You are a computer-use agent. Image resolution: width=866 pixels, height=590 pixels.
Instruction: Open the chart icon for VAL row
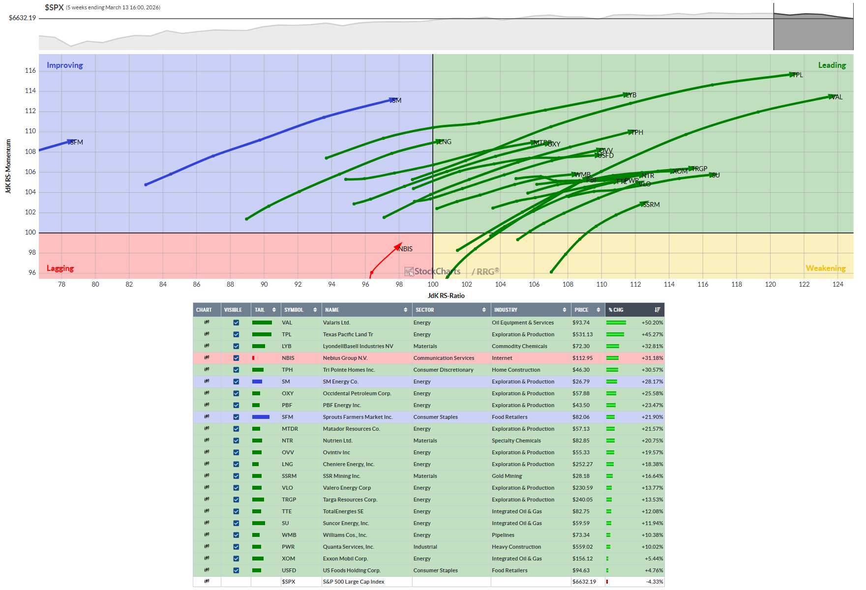[x=207, y=323]
